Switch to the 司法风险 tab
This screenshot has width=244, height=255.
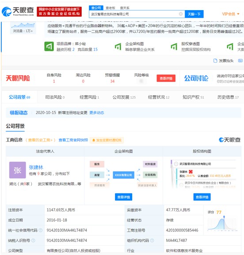point(55,97)
